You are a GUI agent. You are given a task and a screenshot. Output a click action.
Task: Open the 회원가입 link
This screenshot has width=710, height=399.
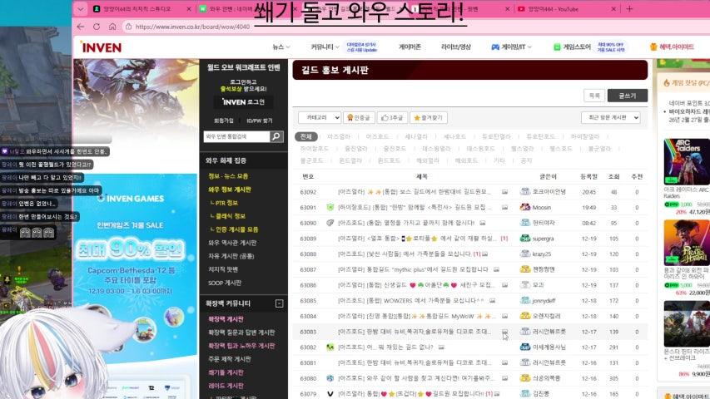[x=224, y=121]
